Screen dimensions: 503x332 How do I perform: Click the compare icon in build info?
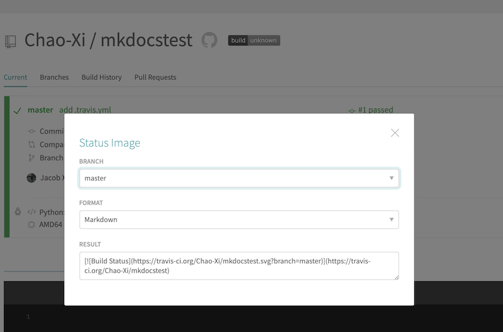click(31, 145)
